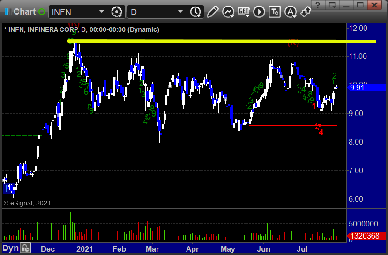This screenshot has width=388, height=255.
Task: Click the 1320368 volume marker
Action: [367, 236]
